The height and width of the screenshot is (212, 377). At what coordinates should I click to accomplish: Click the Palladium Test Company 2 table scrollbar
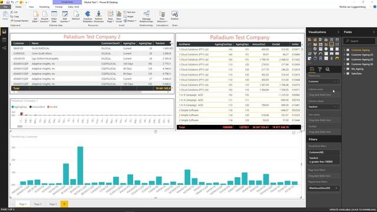[x=80, y=92]
